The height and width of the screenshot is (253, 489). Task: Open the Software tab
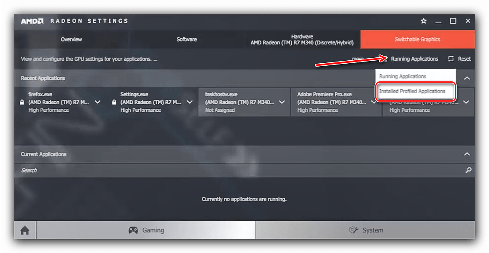point(187,39)
